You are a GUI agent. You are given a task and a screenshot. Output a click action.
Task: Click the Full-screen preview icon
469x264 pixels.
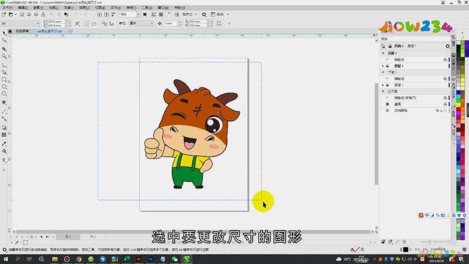pyautogui.click(x=145, y=14)
